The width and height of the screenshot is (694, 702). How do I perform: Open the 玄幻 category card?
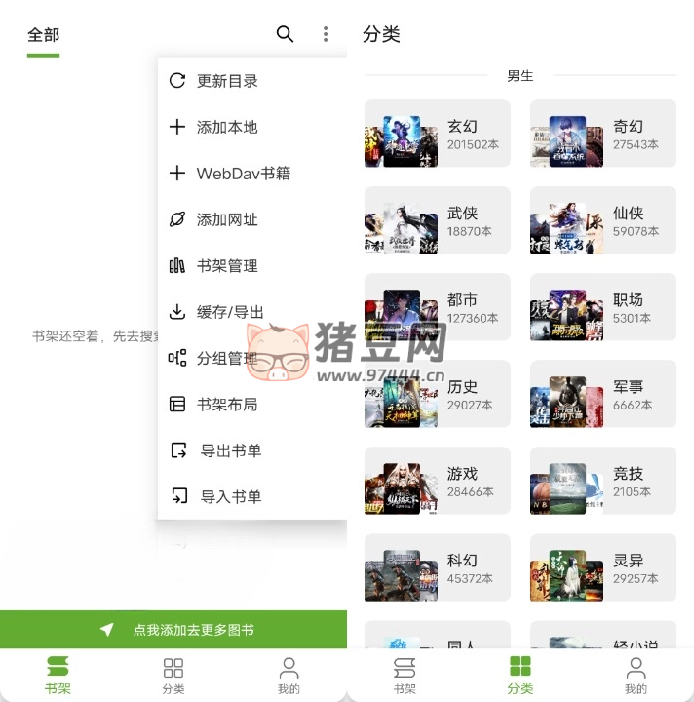pos(438,134)
